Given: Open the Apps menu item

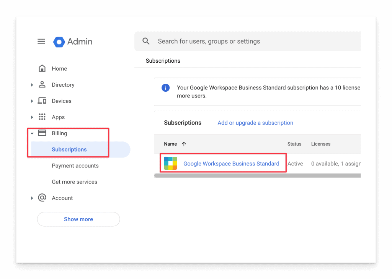Looking at the screenshot, I should [x=58, y=117].
